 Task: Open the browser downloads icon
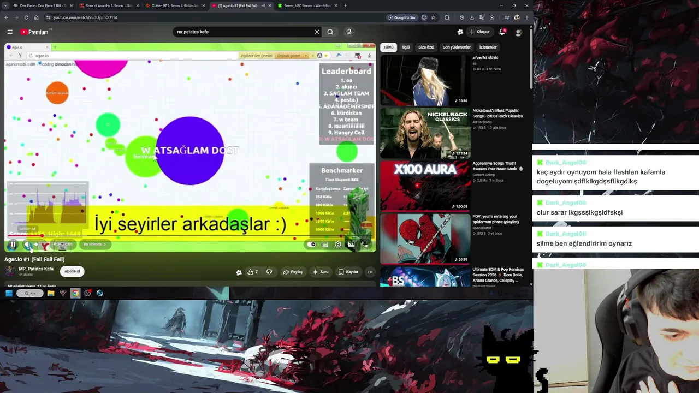[x=472, y=17]
